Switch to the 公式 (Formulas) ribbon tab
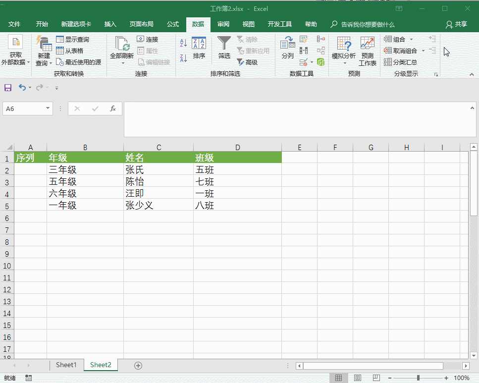 coord(172,24)
